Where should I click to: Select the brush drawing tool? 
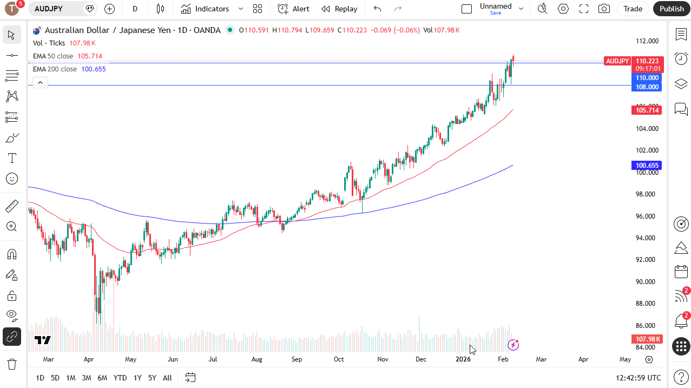pos(11,137)
